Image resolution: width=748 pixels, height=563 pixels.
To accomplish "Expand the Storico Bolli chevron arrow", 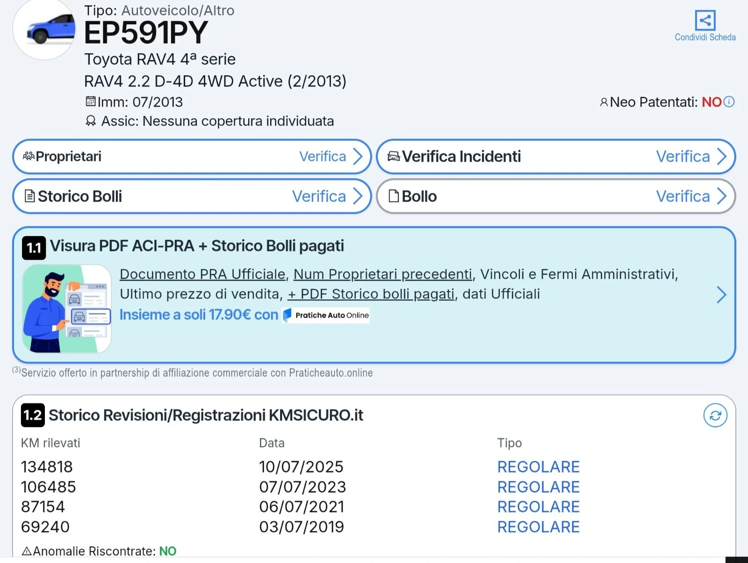I will click(x=358, y=196).
